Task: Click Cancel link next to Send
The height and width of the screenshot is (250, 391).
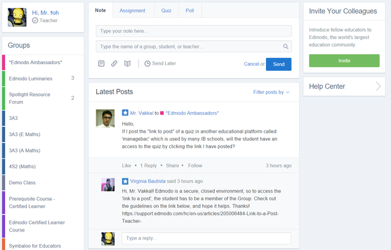Action: click(x=251, y=64)
